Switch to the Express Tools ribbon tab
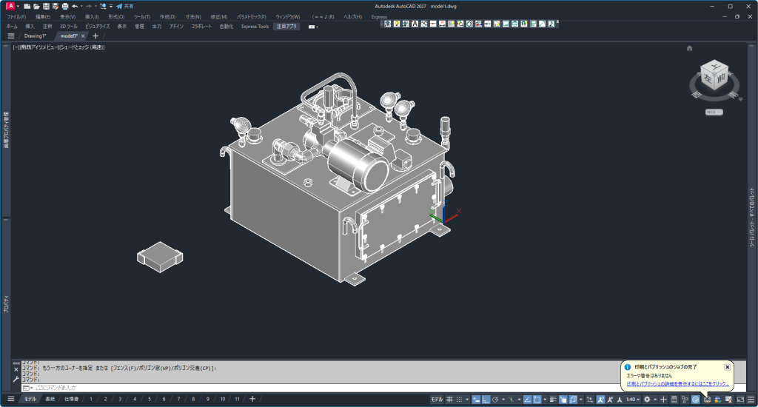Screen dimensions: 758x407 pos(255,26)
